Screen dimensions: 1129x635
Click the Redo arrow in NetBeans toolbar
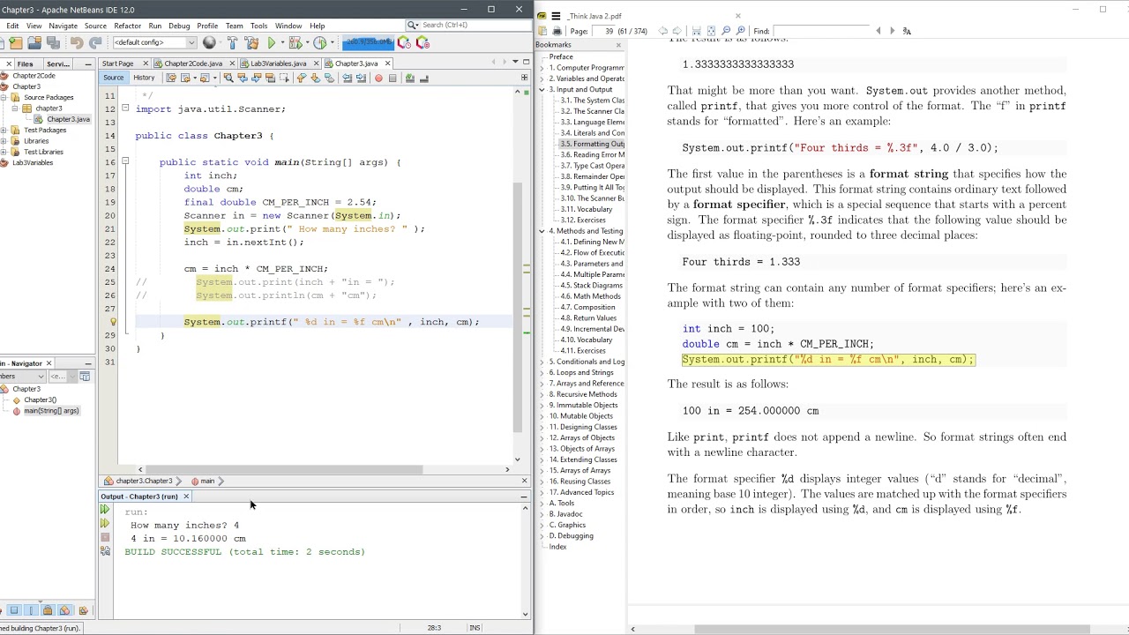click(95, 42)
